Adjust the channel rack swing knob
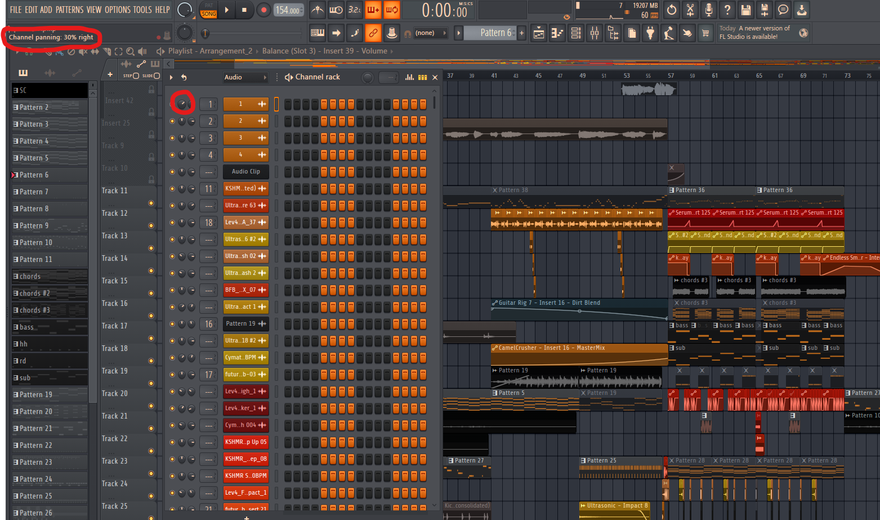The width and height of the screenshot is (880, 520). click(x=368, y=78)
